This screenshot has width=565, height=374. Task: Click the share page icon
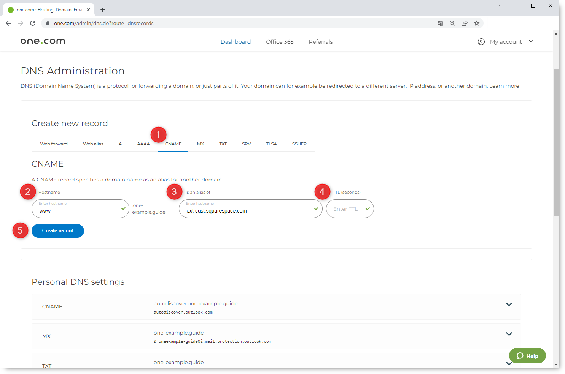(464, 23)
